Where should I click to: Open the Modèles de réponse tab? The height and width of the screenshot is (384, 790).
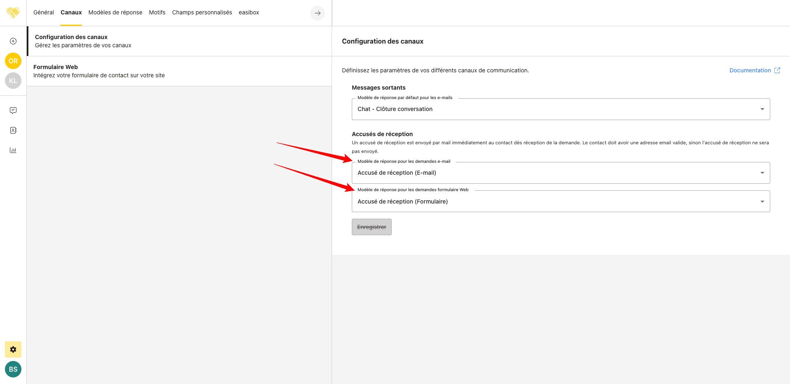click(115, 13)
